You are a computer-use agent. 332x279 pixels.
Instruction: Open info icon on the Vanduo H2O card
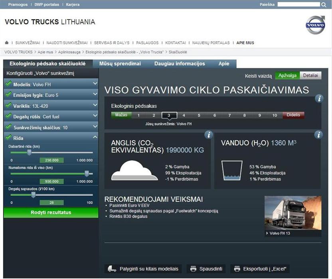pos(319,135)
